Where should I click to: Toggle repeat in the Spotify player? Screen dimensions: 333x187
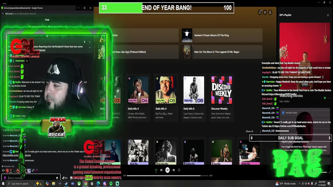179,170
